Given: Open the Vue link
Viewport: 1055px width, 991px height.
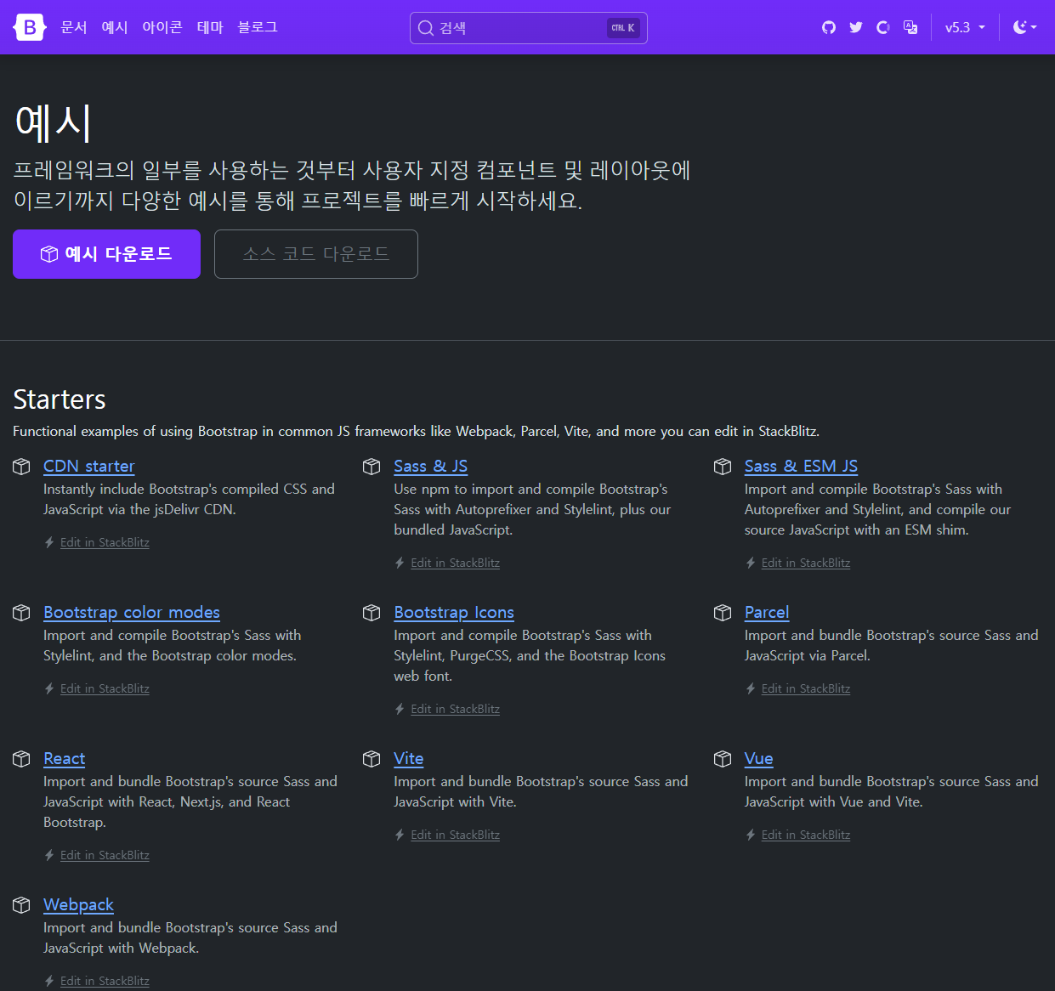Looking at the screenshot, I should click(x=759, y=758).
